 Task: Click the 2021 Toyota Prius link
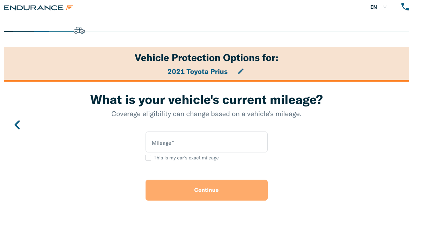pyautogui.click(x=198, y=72)
